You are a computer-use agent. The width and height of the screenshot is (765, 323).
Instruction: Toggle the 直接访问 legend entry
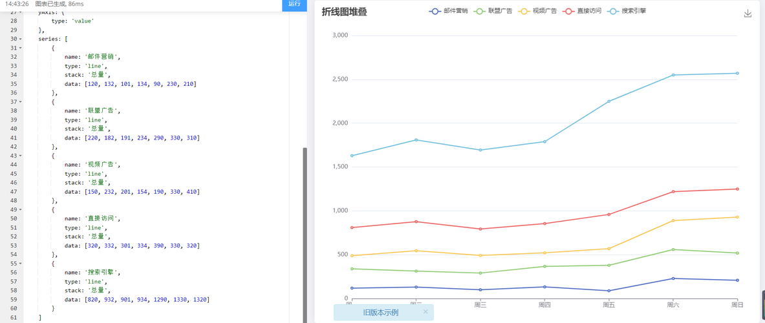coord(583,11)
